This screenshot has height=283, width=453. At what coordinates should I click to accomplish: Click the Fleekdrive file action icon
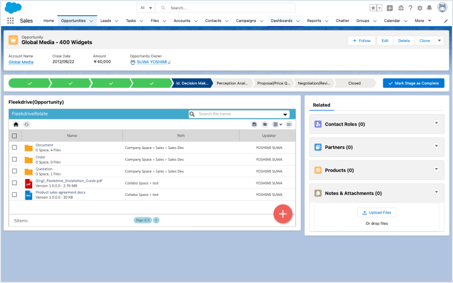pos(254,125)
